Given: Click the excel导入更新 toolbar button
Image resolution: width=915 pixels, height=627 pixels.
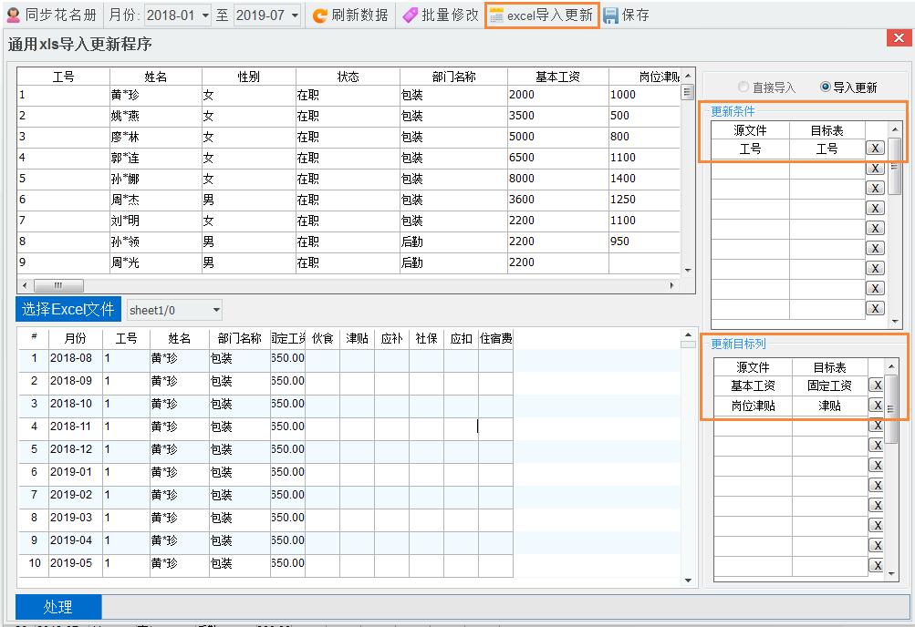Looking at the screenshot, I should coord(542,15).
